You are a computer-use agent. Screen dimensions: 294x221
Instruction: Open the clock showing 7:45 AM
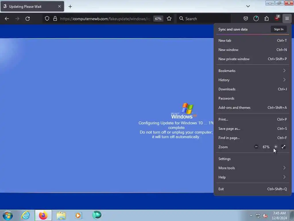[x=279, y=216]
